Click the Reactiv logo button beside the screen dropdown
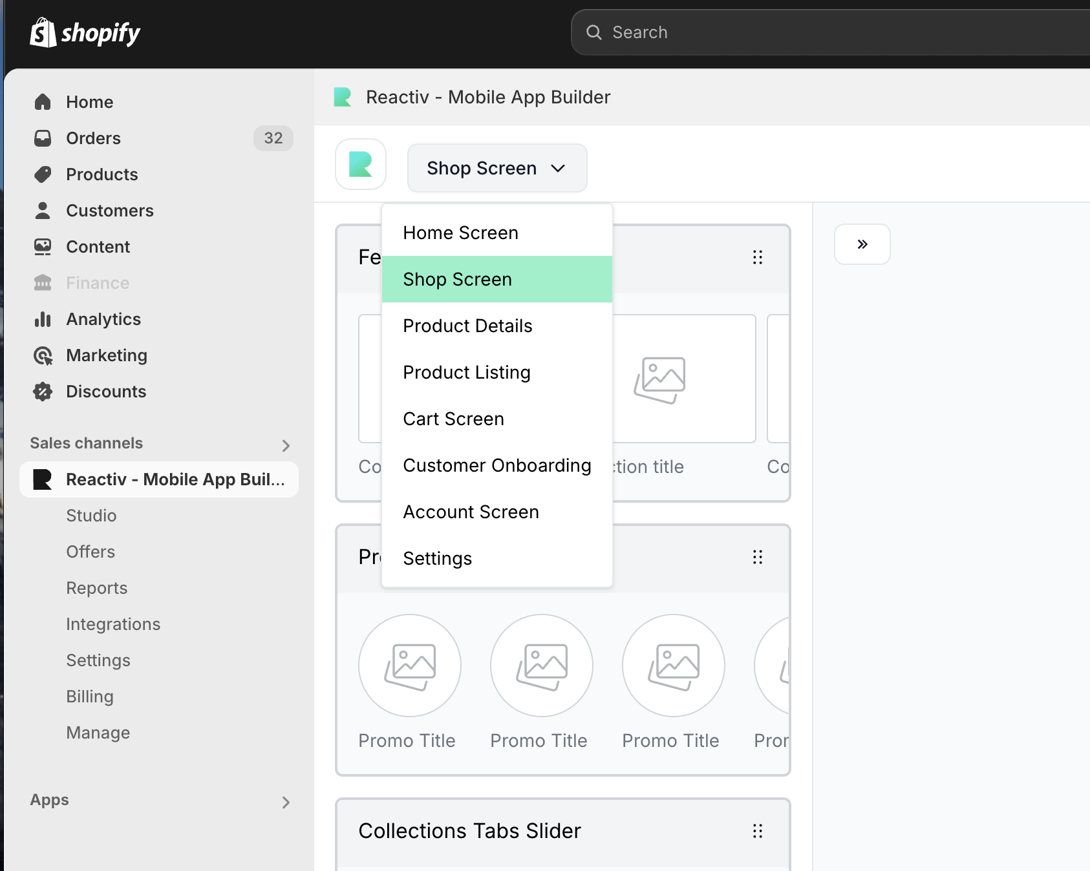 coord(361,164)
